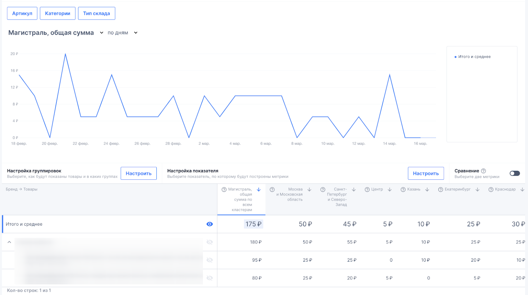Select the Артикул filter tab
The image size is (528, 295).
(22, 14)
